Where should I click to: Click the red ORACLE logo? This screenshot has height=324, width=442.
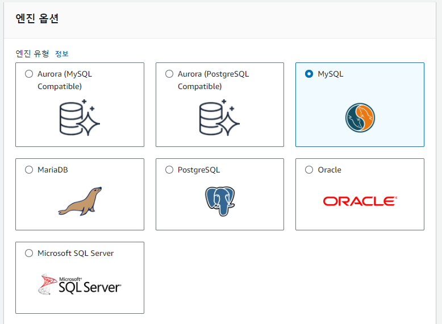click(360, 201)
